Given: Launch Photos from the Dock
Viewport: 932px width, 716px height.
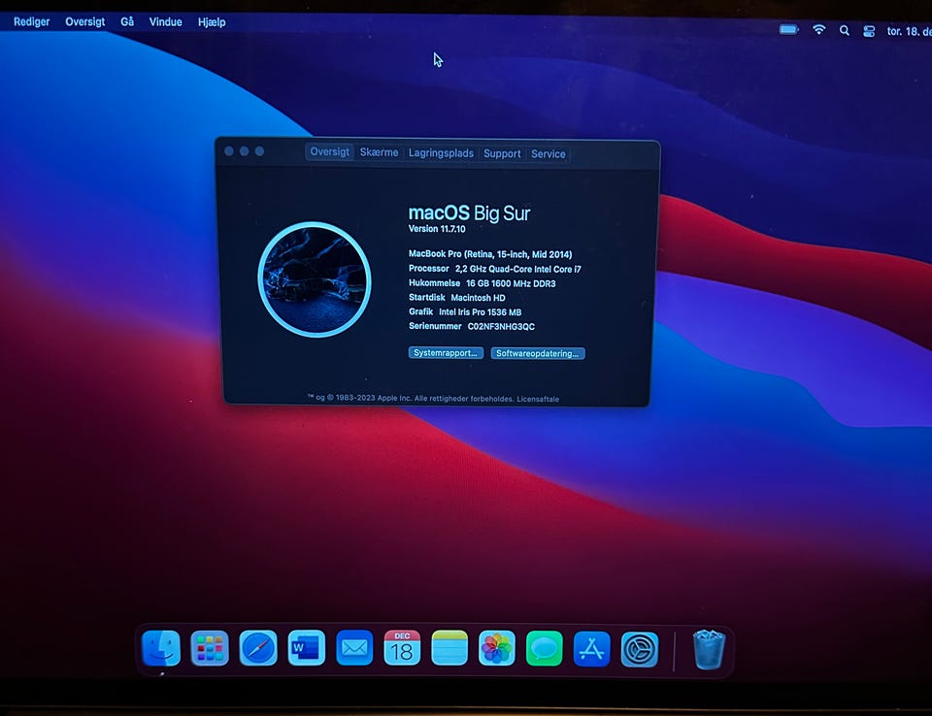Looking at the screenshot, I should [x=497, y=648].
